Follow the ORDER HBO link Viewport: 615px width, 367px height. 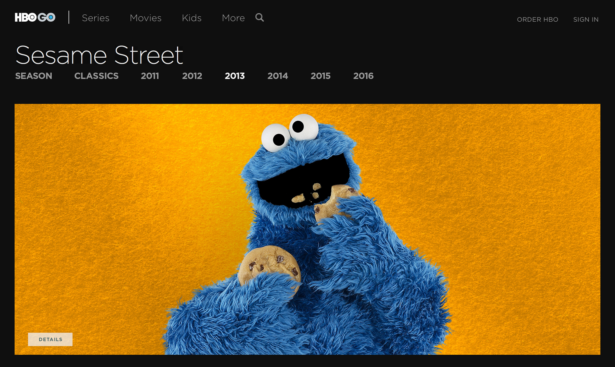coord(538,19)
